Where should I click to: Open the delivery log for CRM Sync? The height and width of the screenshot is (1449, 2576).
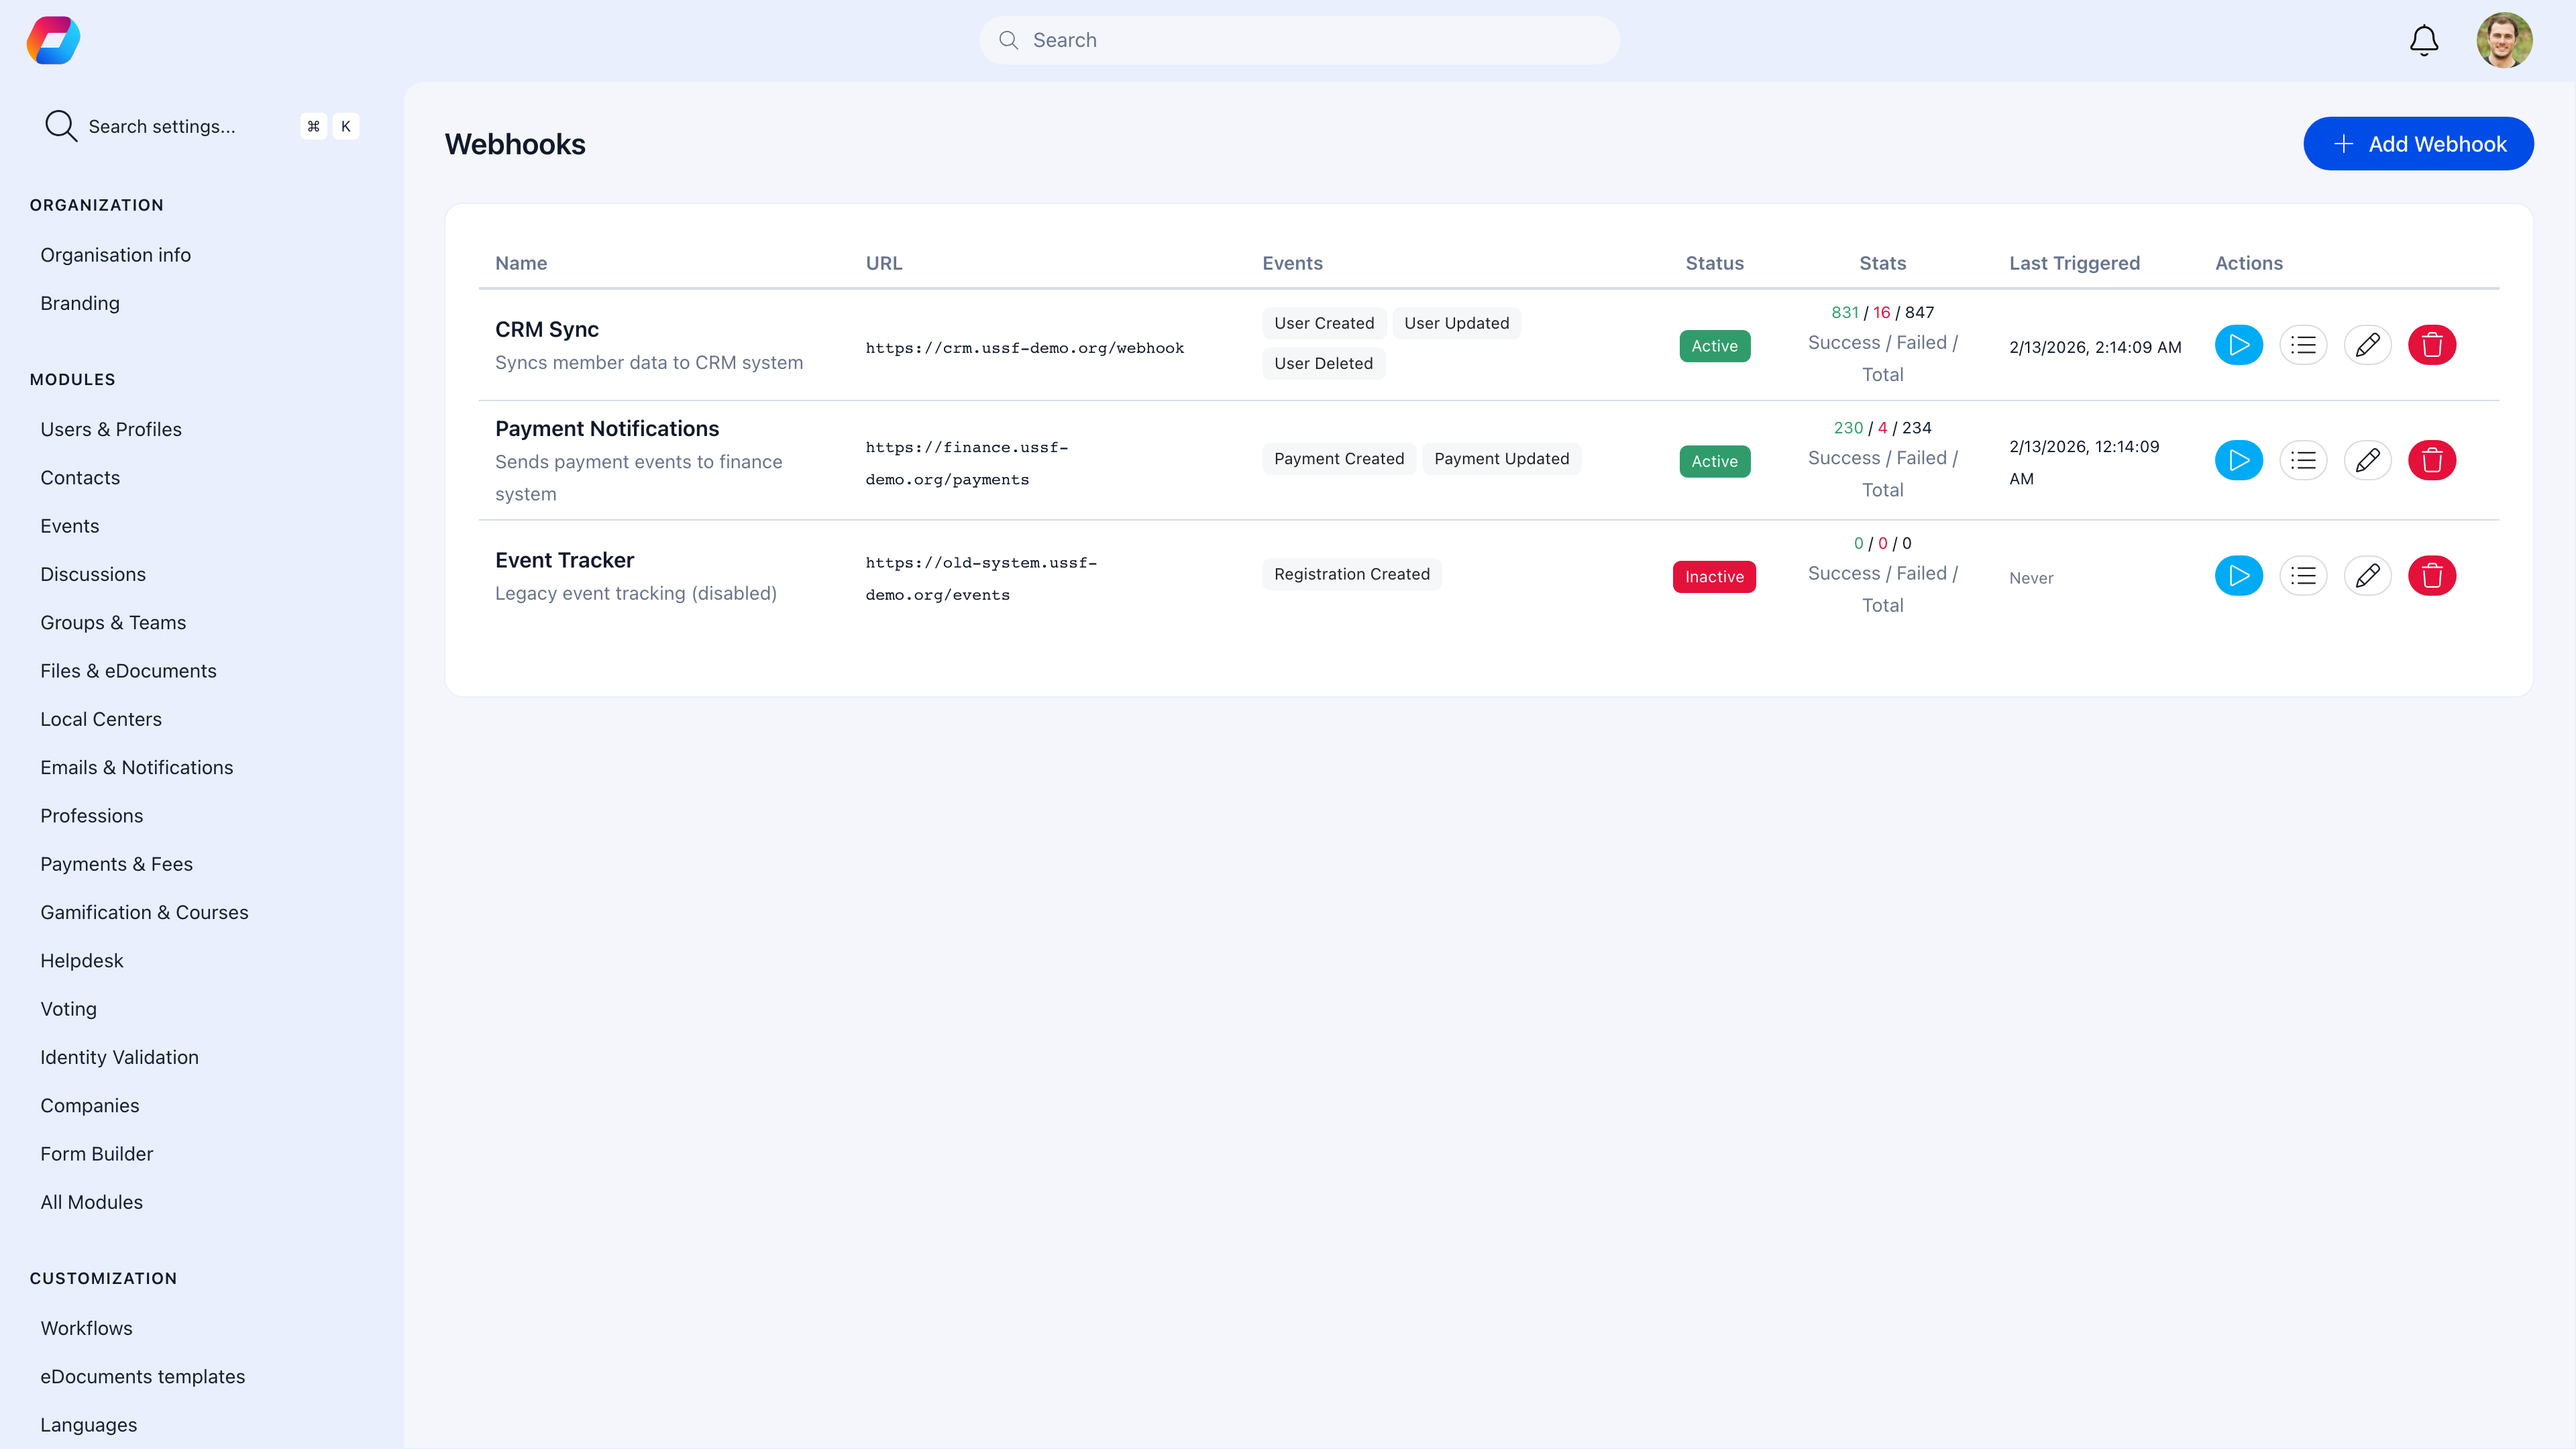[x=2303, y=345]
